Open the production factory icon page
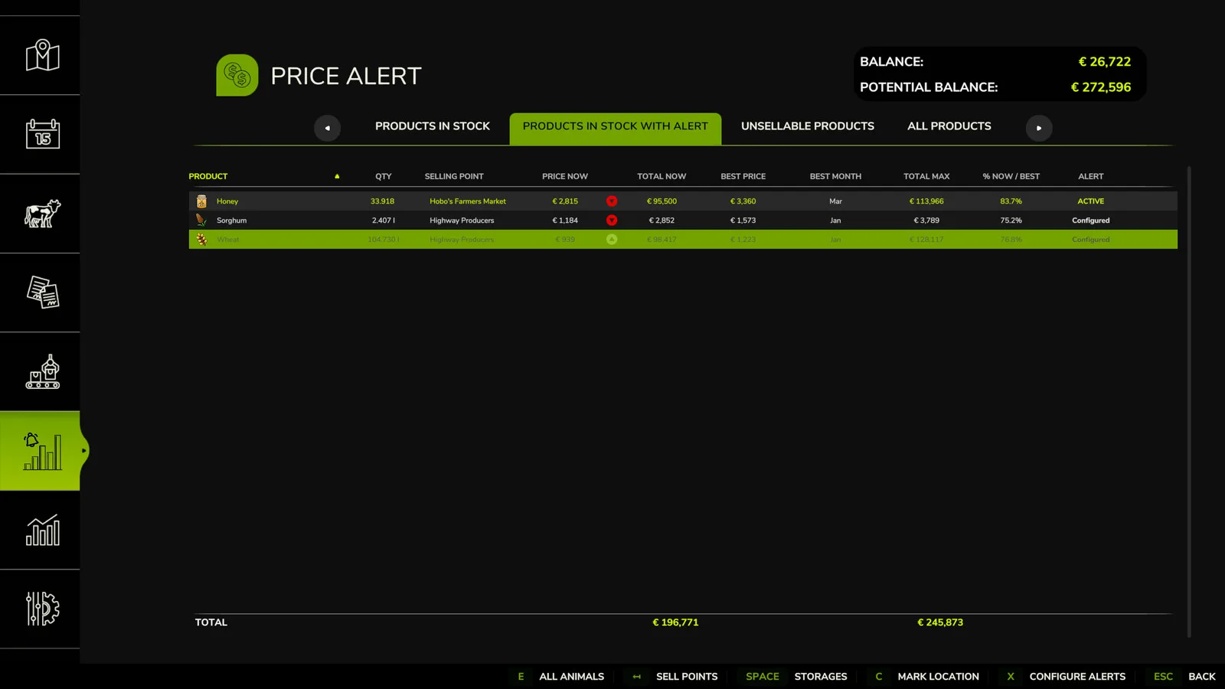Image resolution: width=1225 pixels, height=689 pixels. click(x=42, y=371)
